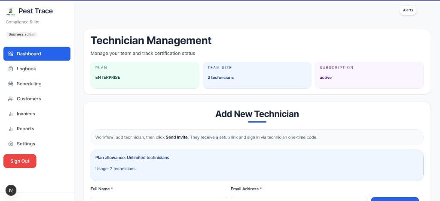Select the TEAM SIZE 2 technicians card
The width and height of the screenshot is (440, 201).
pos(257,75)
